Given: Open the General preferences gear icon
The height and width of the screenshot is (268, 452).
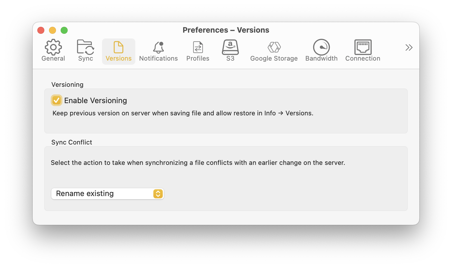Looking at the screenshot, I should coord(53,47).
